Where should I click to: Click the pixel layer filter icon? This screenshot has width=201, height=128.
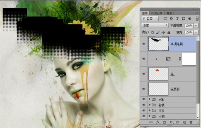tap(166, 19)
